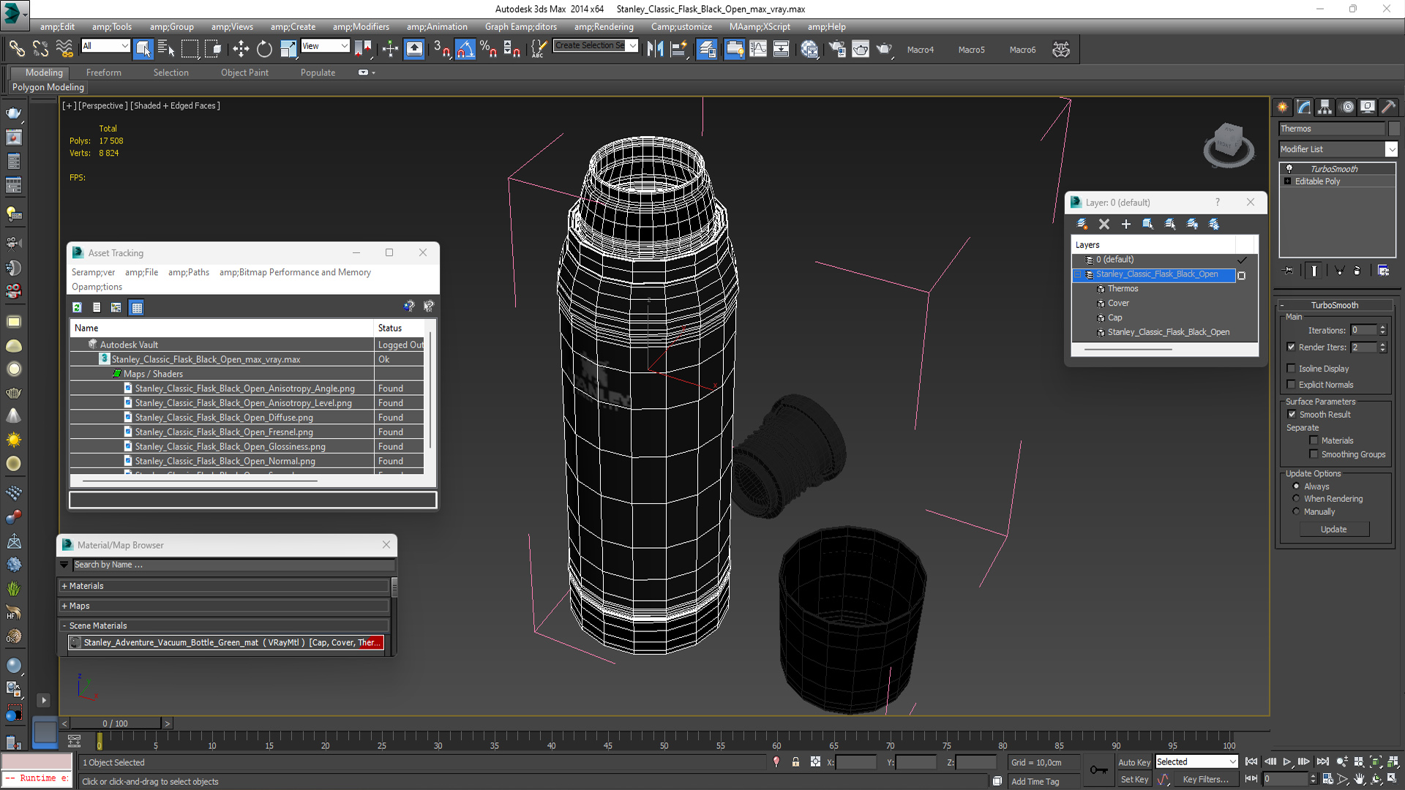Open the Modifier List dropdown
The width and height of the screenshot is (1405, 790).
click(x=1391, y=149)
